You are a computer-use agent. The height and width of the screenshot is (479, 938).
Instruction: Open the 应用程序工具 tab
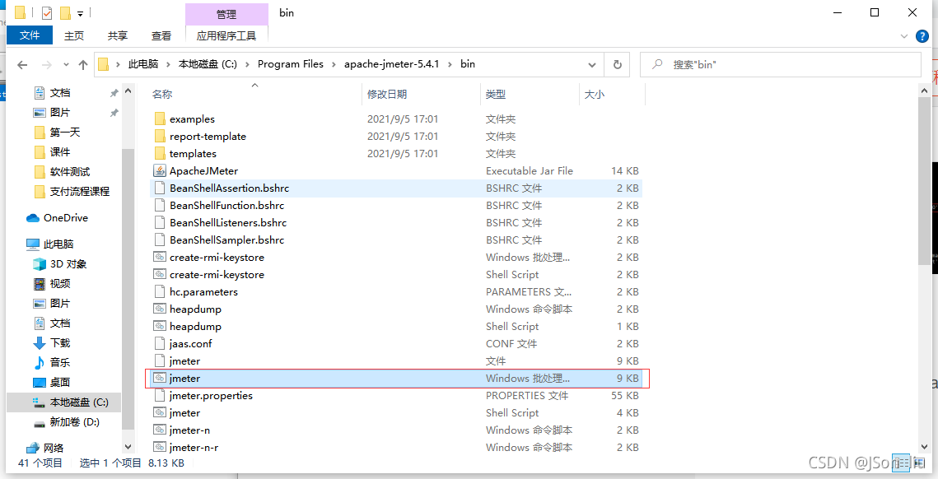point(226,36)
